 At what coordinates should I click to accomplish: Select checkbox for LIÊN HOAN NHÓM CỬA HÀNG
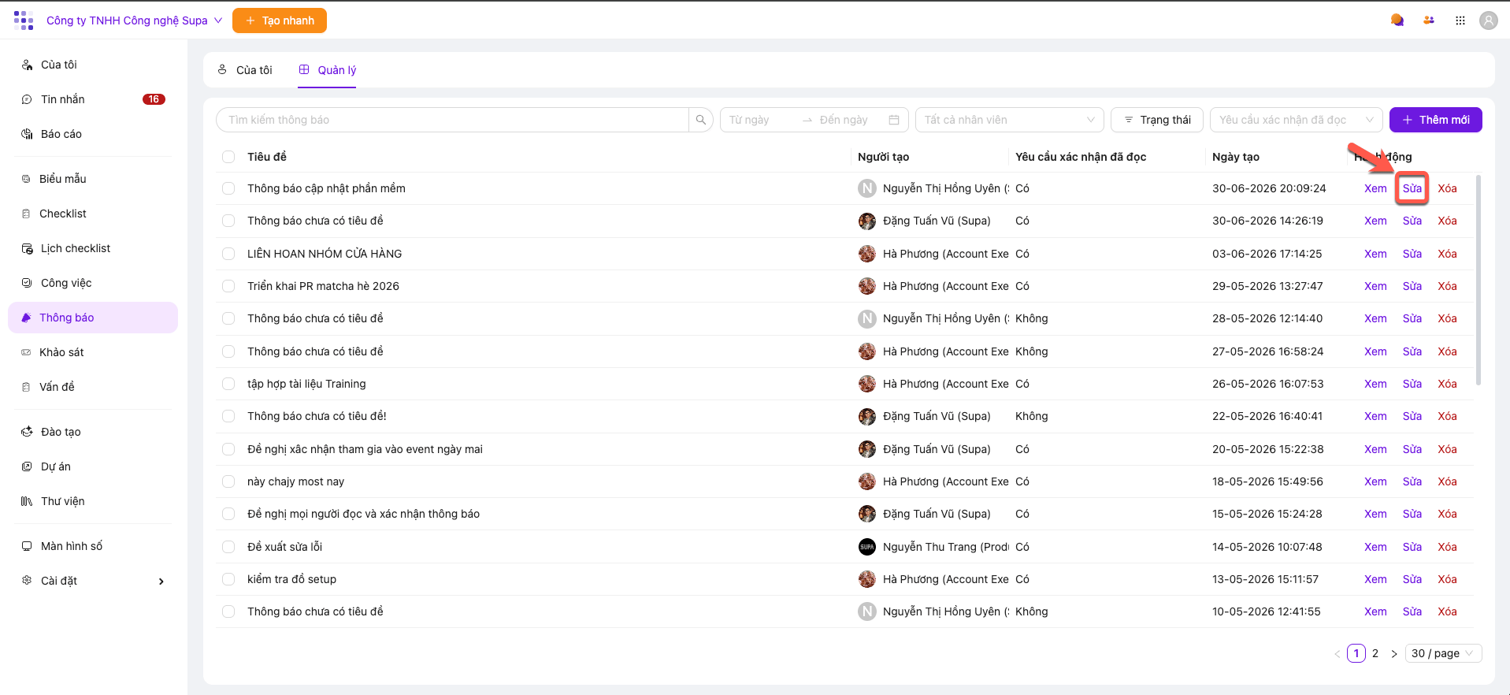[228, 254]
